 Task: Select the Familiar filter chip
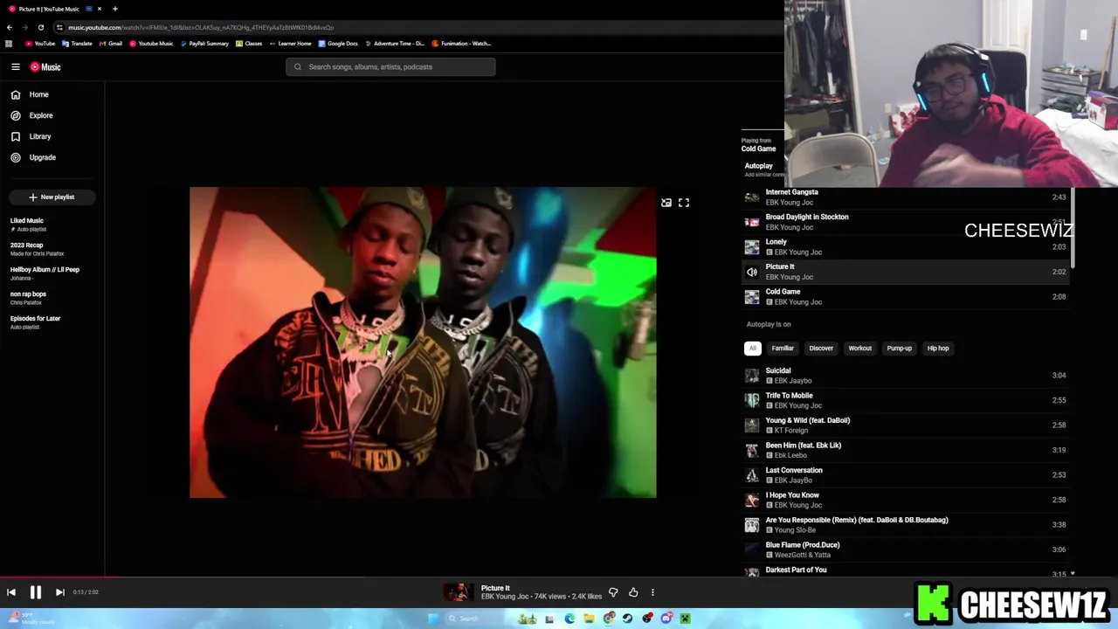783,348
